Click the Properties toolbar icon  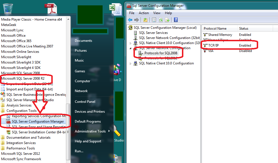point(154,20)
